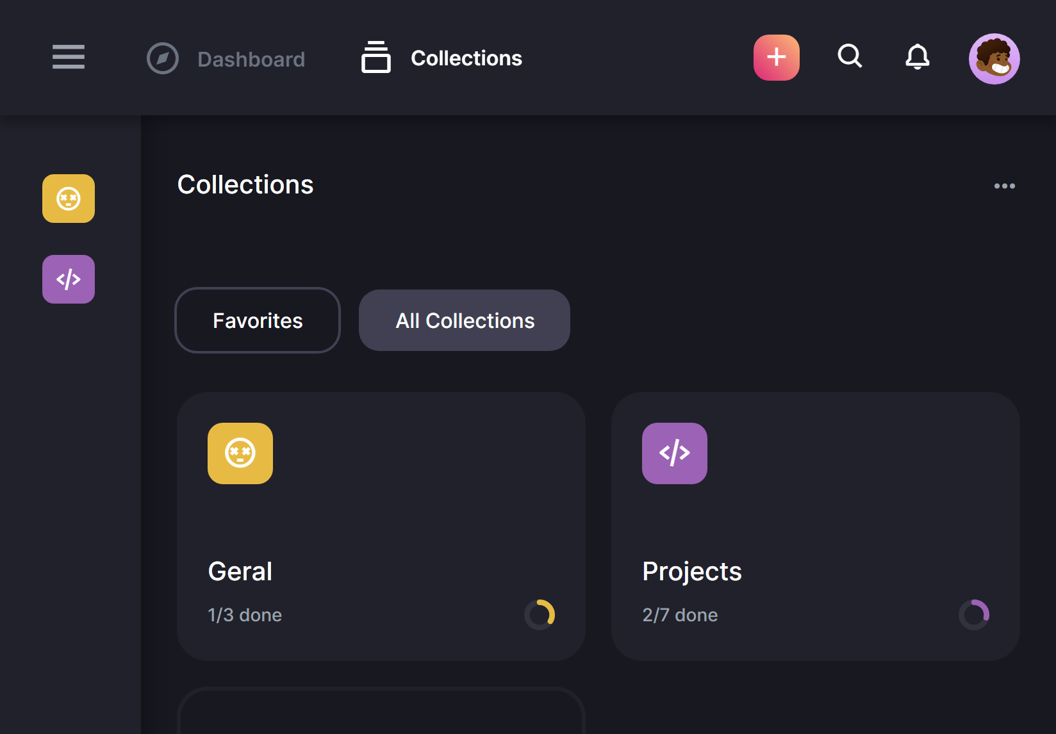The image size is (1056, 734).
Task: Open the hamburger menu
Action: click(69, 57)
